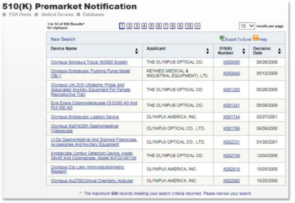Go to results page 2

coord(129,26)
